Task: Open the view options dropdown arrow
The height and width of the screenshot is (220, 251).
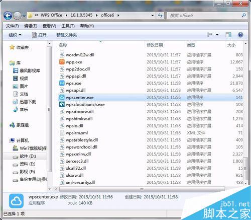Action: tap(217, 35)
